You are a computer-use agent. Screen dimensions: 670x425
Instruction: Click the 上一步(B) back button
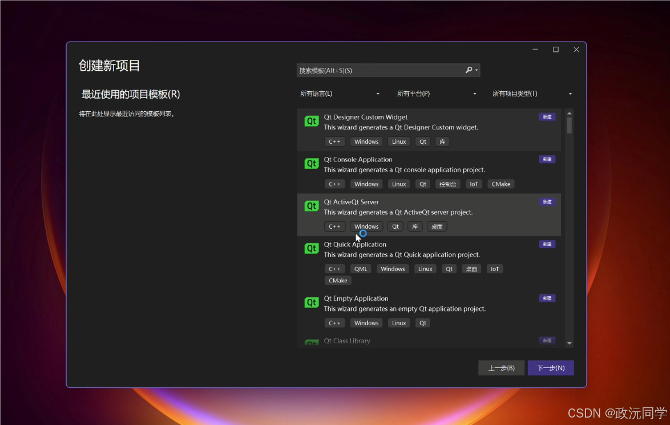pyautogui.click(x=501, y=368)
